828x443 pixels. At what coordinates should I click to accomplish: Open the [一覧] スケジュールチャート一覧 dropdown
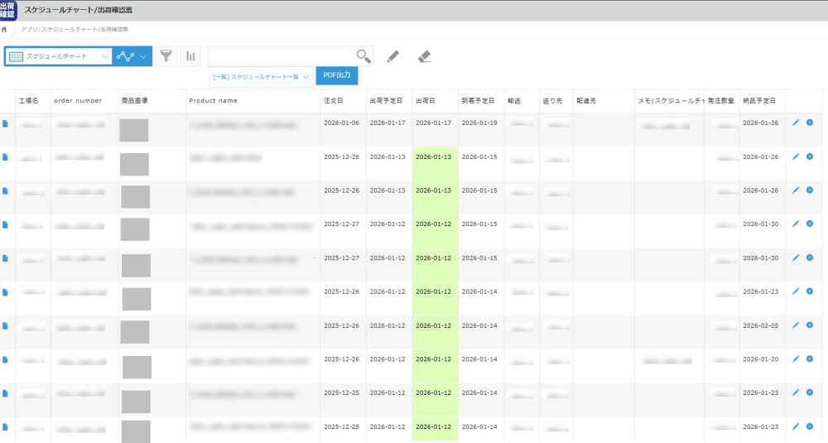coord(261,76)
